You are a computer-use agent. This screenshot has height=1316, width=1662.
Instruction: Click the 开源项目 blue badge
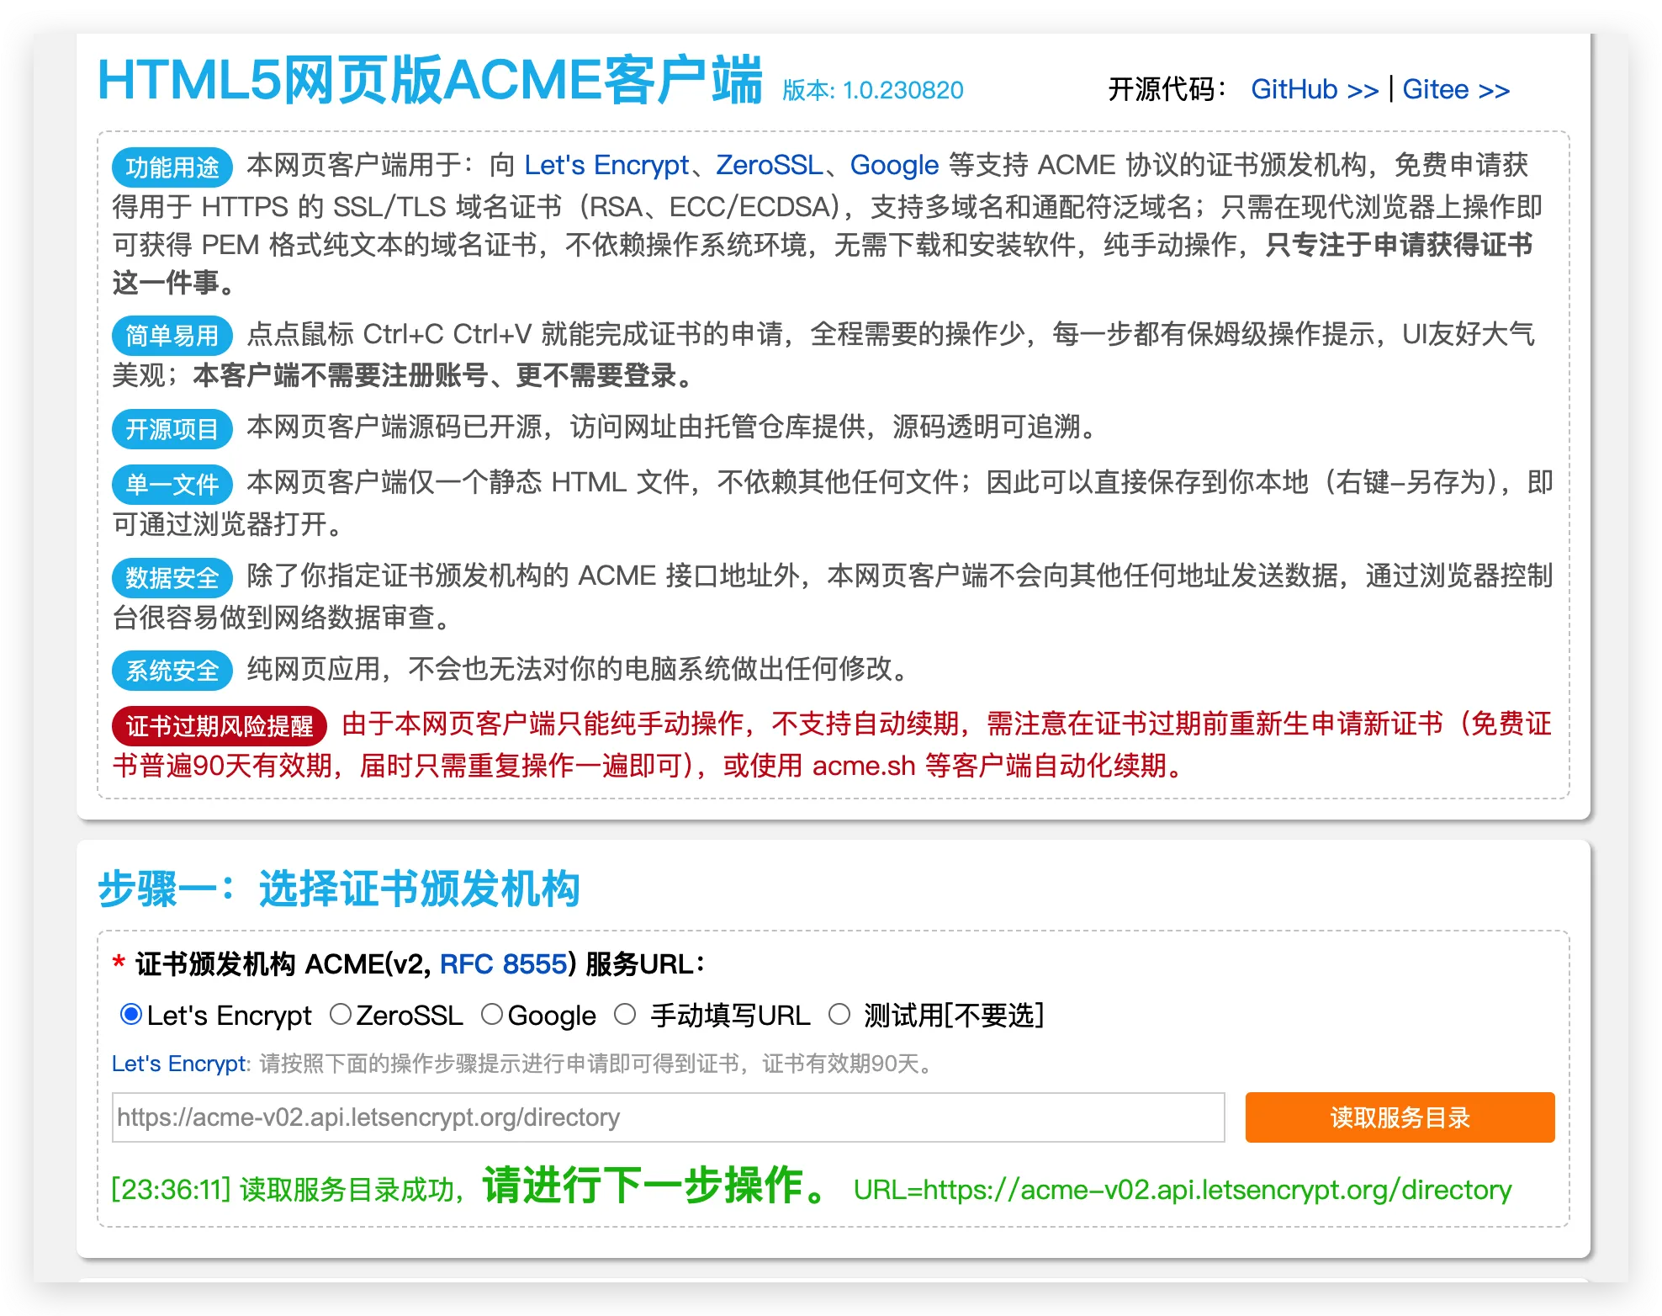click(x=172, y=429)
